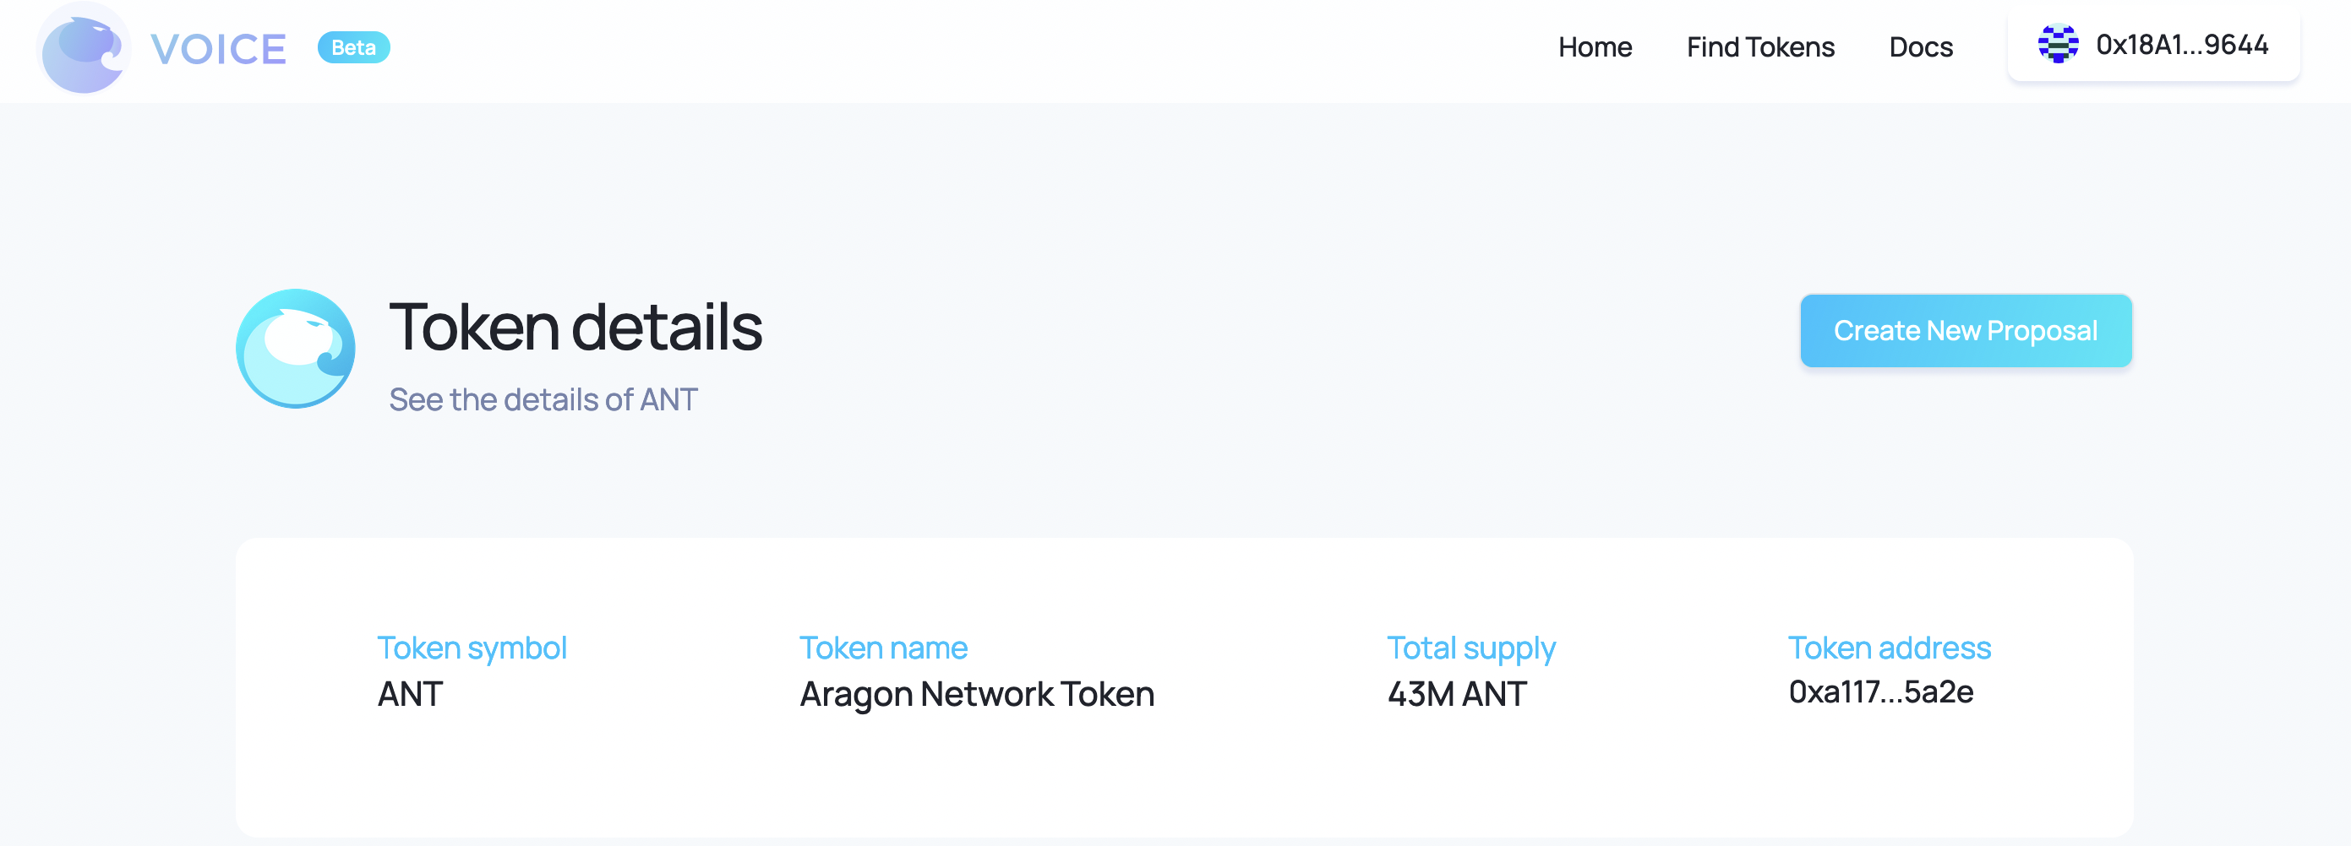Viewport: 2351px width, 846px height.
Task: Click the ANT token eagle icon
Action: click(x=295, y=348)
